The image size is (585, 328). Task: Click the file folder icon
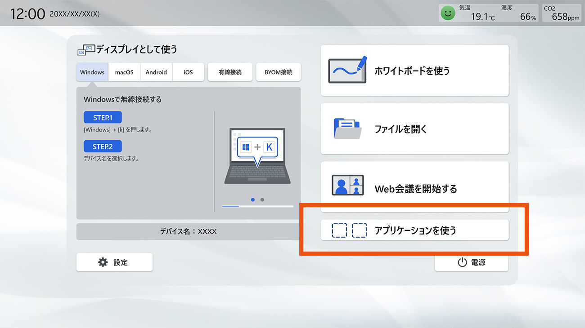pyautogui.click(x=347, y=129)
